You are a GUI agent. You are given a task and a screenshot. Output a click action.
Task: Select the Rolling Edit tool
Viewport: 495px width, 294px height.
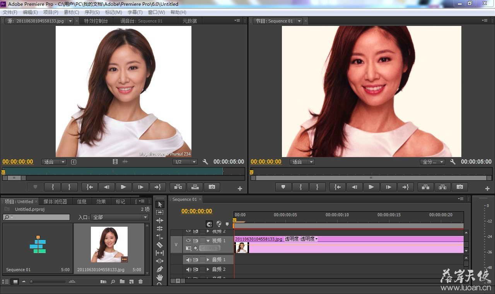[x=160, y=229]
